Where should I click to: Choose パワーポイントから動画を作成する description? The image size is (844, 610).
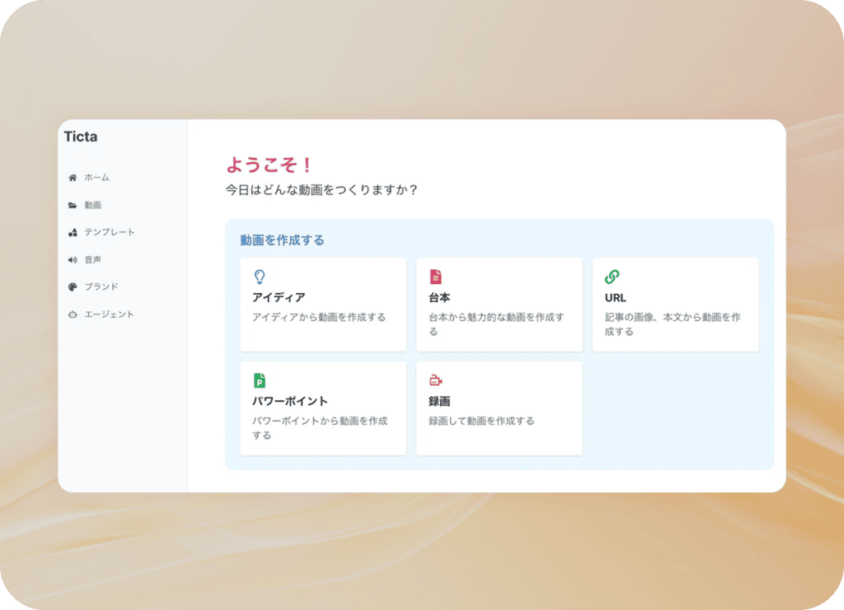coord(319,427)
